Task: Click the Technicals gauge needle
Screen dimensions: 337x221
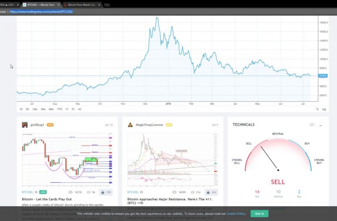Action: click(269, 158)
